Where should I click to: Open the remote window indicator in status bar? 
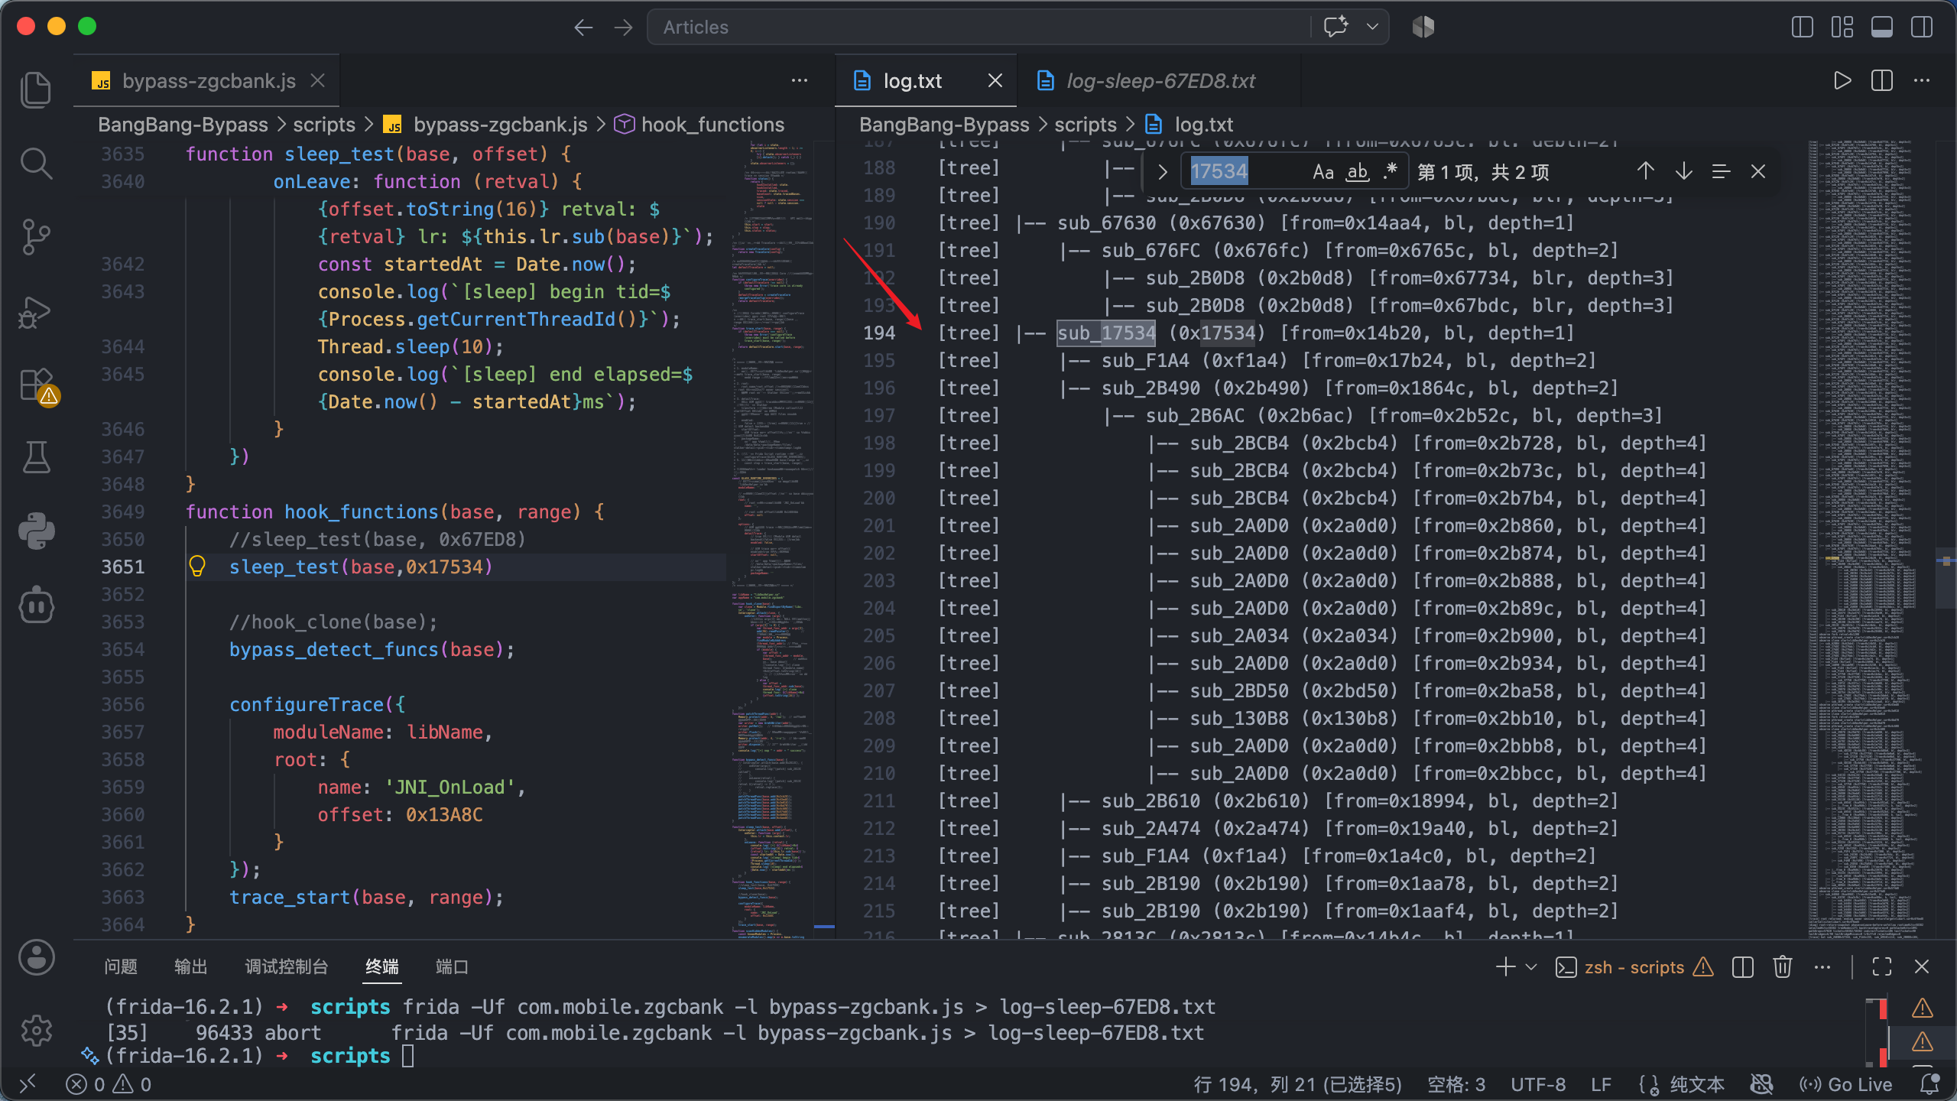tap(28, 1084)
